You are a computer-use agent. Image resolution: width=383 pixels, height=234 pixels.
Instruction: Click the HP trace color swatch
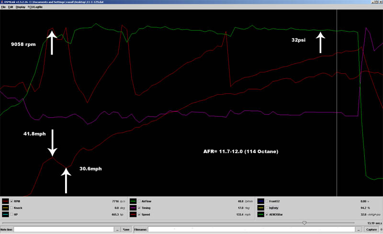point(6,215)
